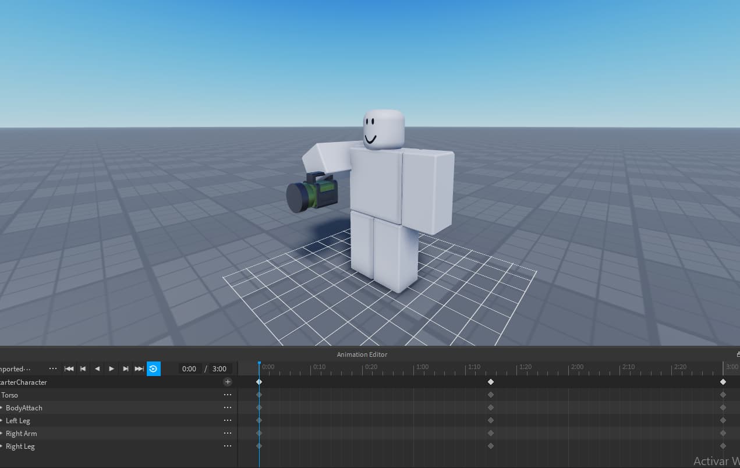Open the Right Arm track options menu
This screenshot has height=468, width=740.
point(228,433)
